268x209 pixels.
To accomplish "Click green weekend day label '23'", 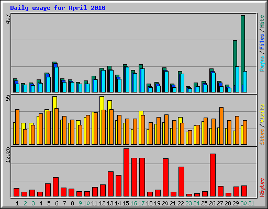I will [188, 203].
